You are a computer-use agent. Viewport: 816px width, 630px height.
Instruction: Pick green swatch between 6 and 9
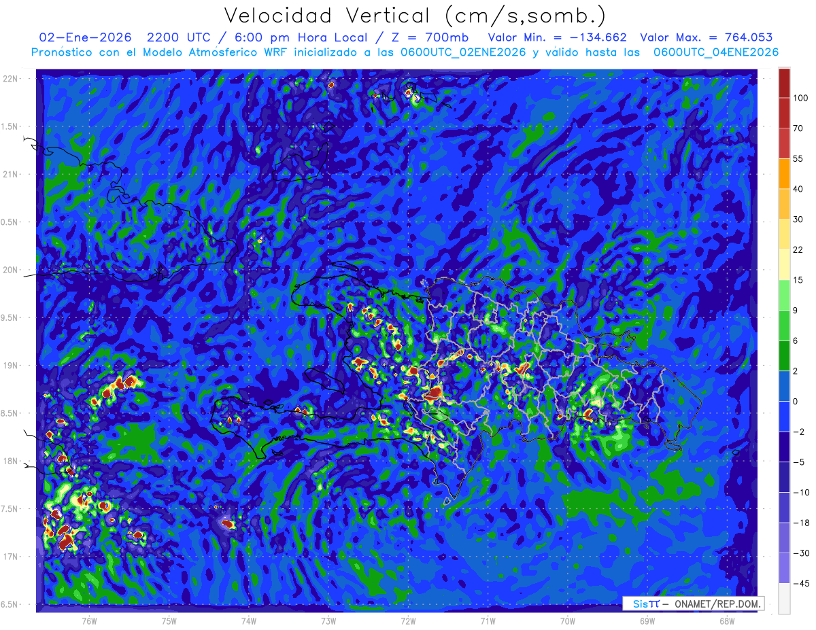[x=784, y=325]
